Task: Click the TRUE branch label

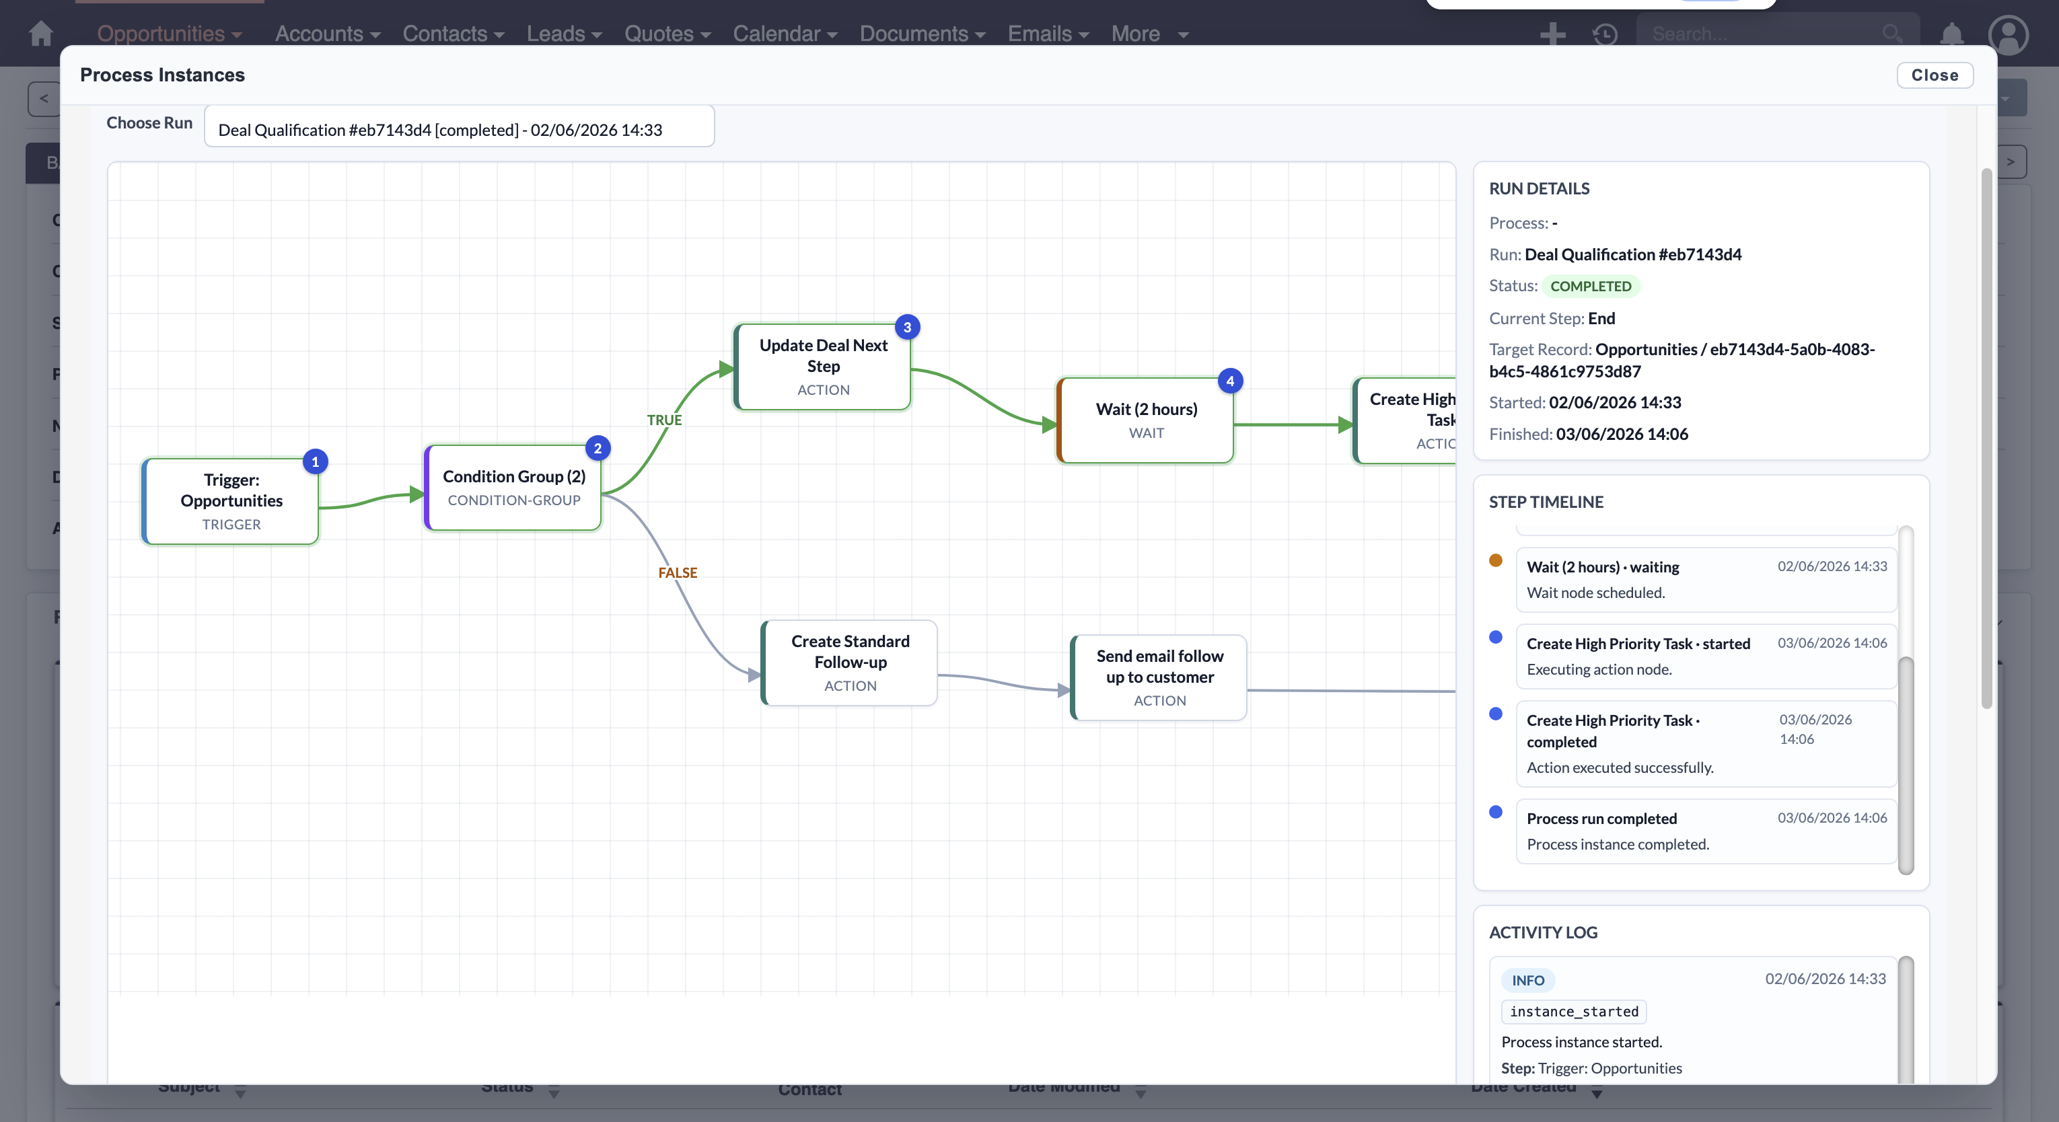Action: click(x=664, y=420)
